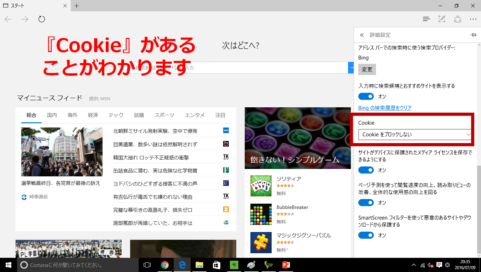Screen dimensions: 481x272
Task: Select the 注目 news tab
Action: (220, 115)
